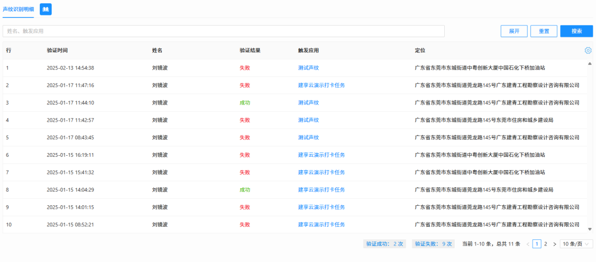This screenshot has height=262, width=596.
Task: Open 测试声纹 link in row 3
Action: (x=308, y=103)
